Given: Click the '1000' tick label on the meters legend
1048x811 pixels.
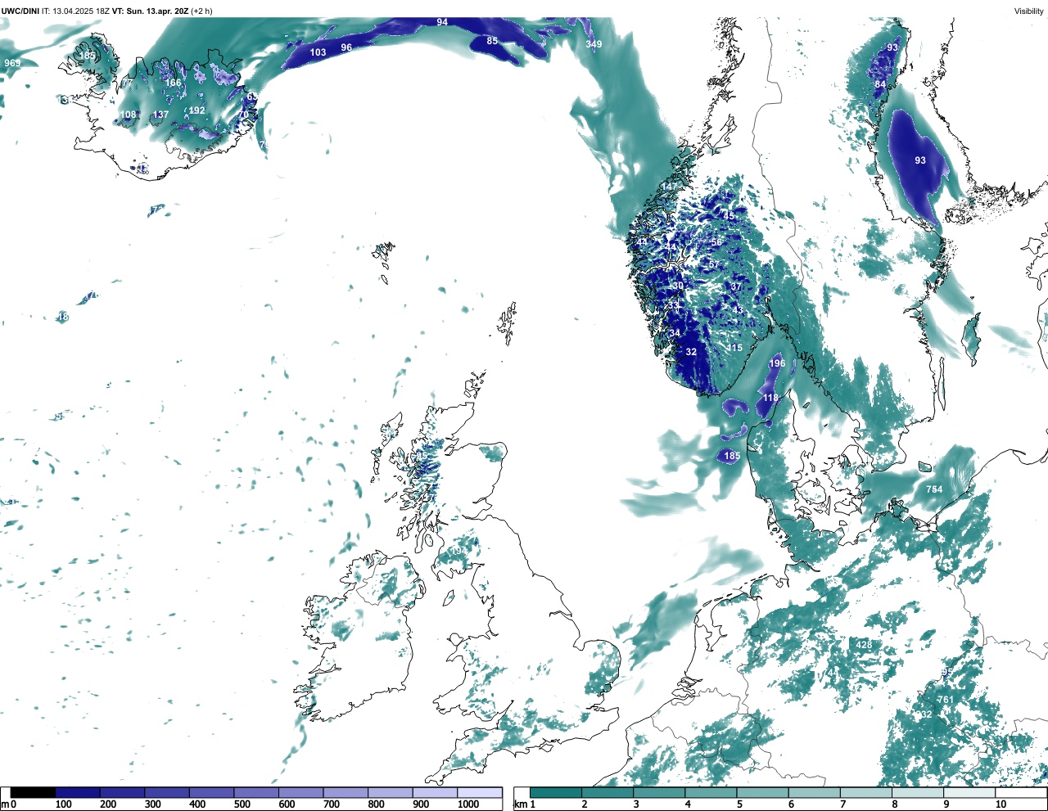Looking at the screenshot, I should click(468, 804).
